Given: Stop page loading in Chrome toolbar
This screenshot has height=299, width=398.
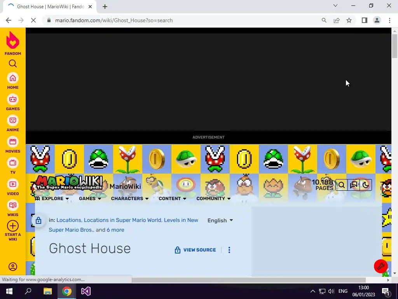Looking at the screenshot, I should pos(33,20).
